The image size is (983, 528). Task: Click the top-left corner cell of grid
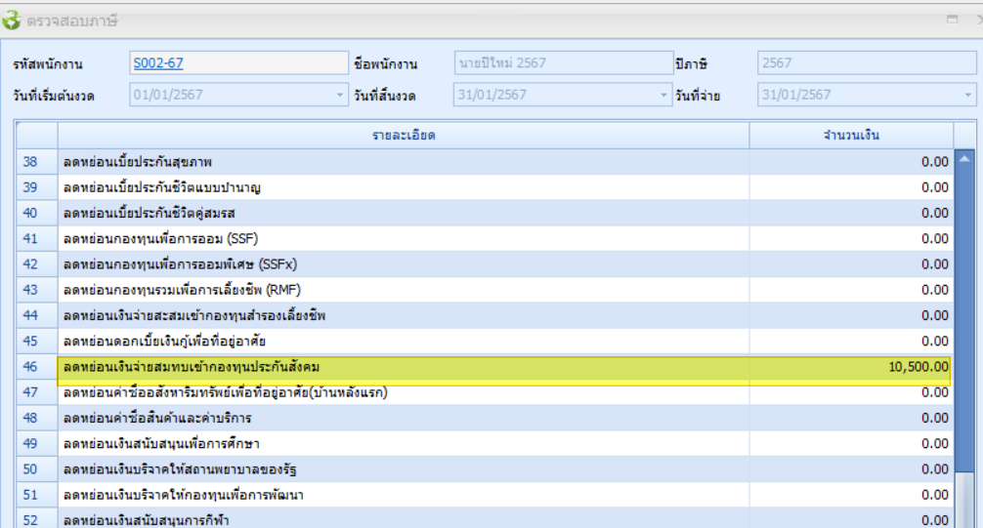coord(35,135)
